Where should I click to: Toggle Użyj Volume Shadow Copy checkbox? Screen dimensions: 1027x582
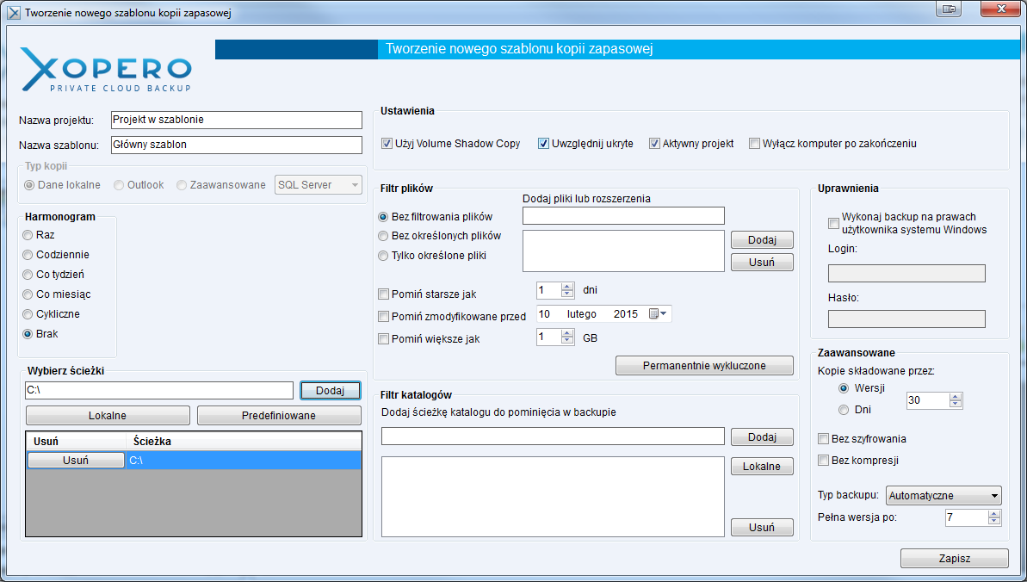coord(387,144)
